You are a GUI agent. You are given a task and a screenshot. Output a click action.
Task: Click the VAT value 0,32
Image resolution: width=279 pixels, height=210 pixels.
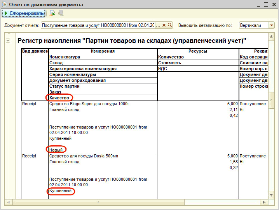click(234, 168)
